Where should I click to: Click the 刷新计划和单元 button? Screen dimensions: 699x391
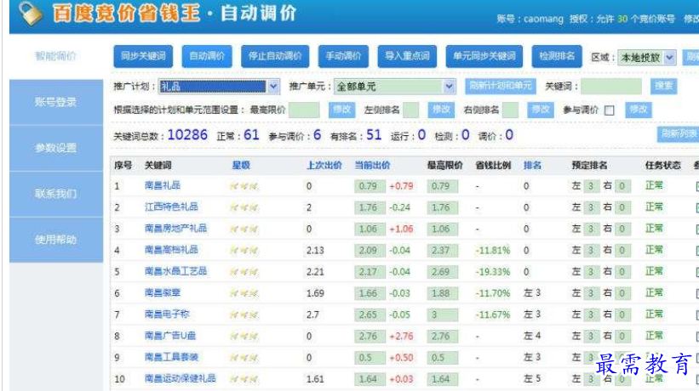(501, 86)
